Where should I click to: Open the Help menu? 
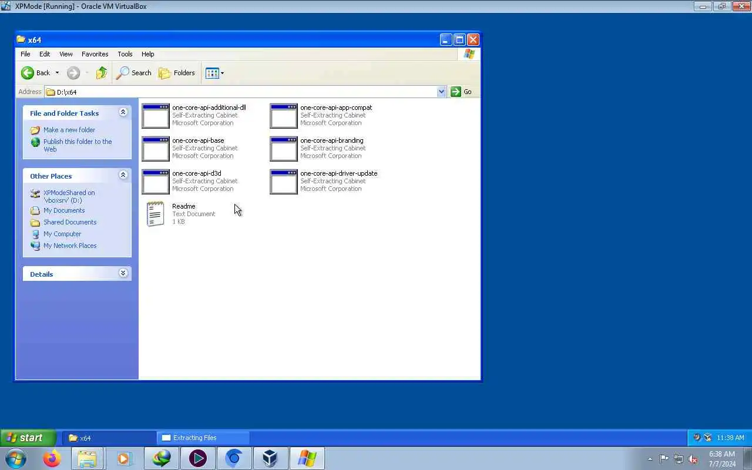click(147, 54)
